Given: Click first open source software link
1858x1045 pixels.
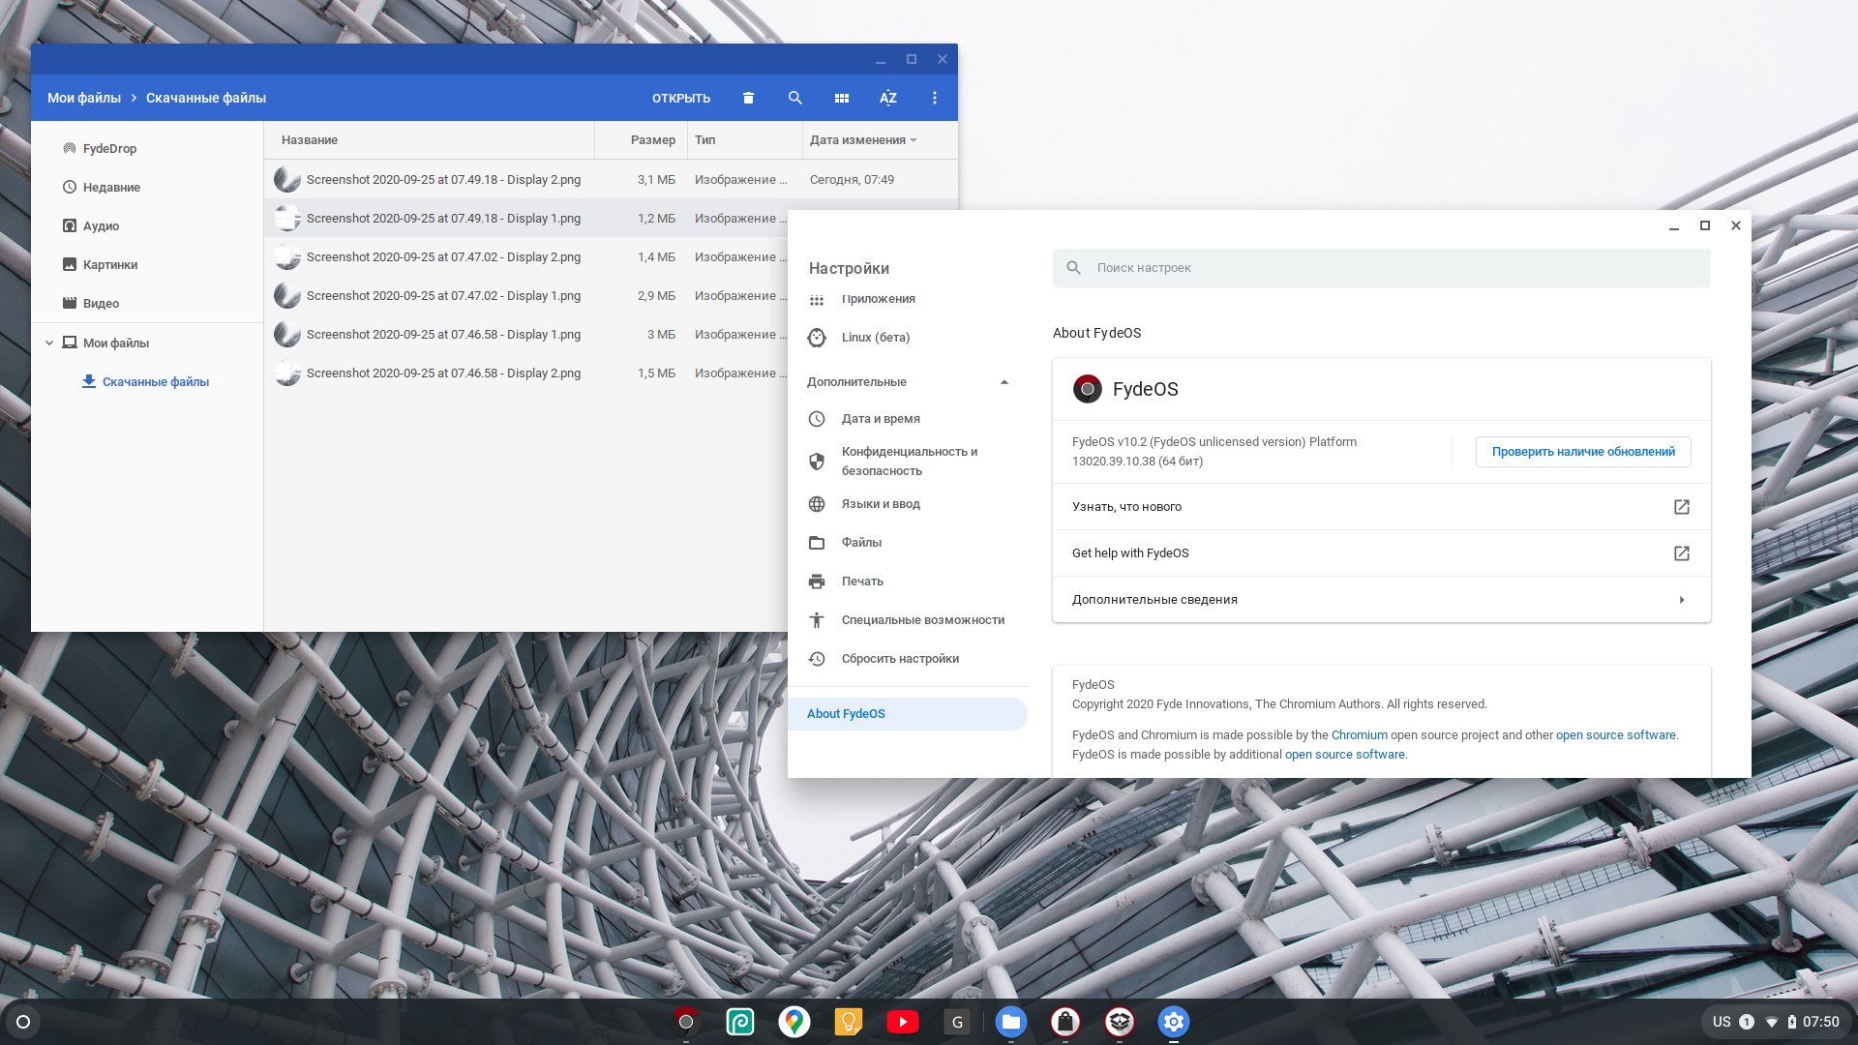Looking at the screenshot, I should click(1615, 735).
